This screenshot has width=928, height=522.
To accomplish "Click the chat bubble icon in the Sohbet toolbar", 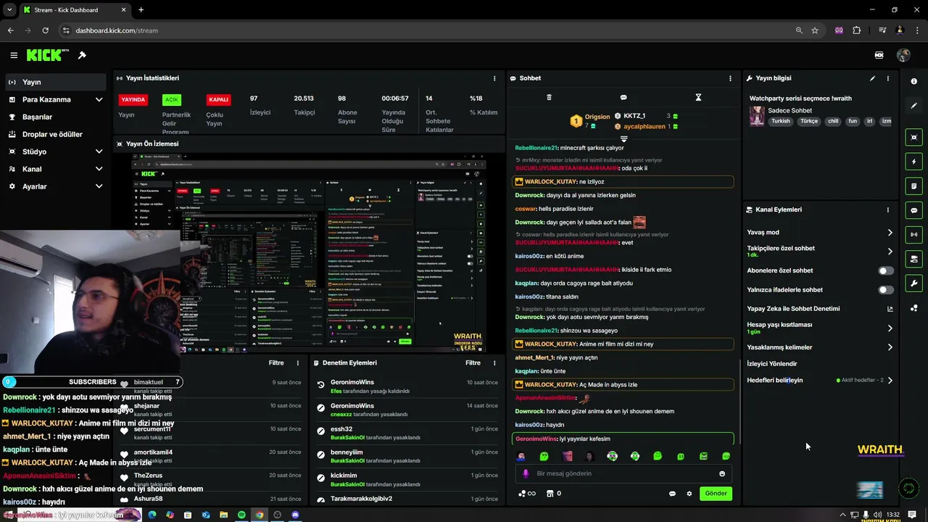I will click(x=623, y=97).
